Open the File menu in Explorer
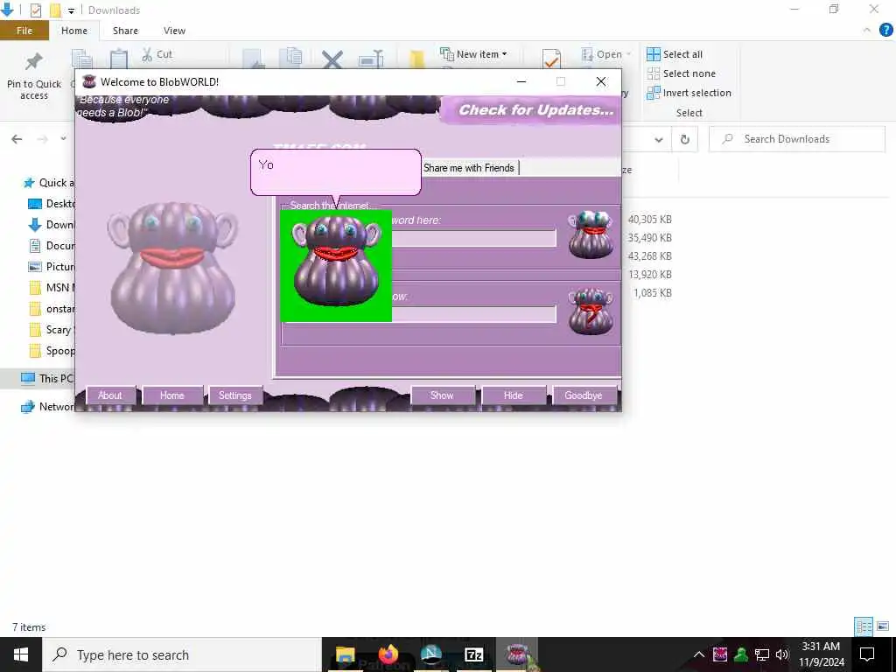The width and height of the screenshot is (896, 672). coord(24,31)
